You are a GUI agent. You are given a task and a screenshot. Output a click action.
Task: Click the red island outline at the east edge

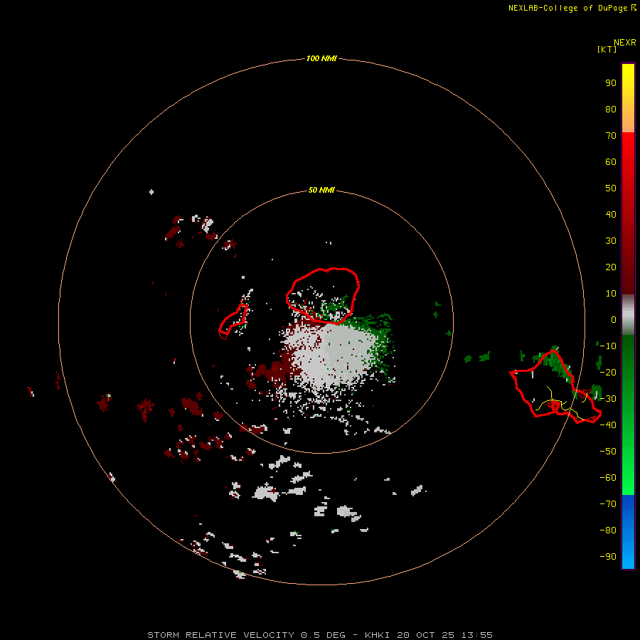coord(555,385)
